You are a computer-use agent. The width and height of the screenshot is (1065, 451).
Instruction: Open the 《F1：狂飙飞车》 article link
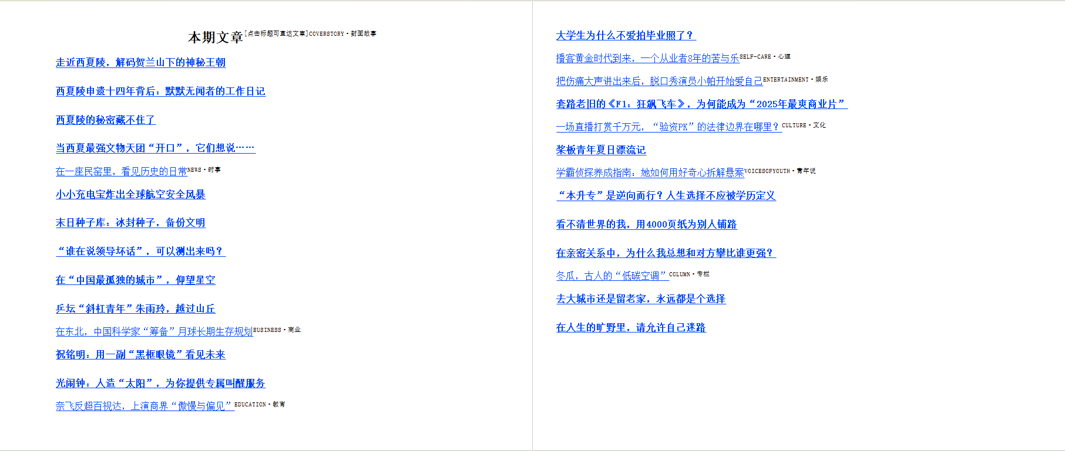point(701,104)
